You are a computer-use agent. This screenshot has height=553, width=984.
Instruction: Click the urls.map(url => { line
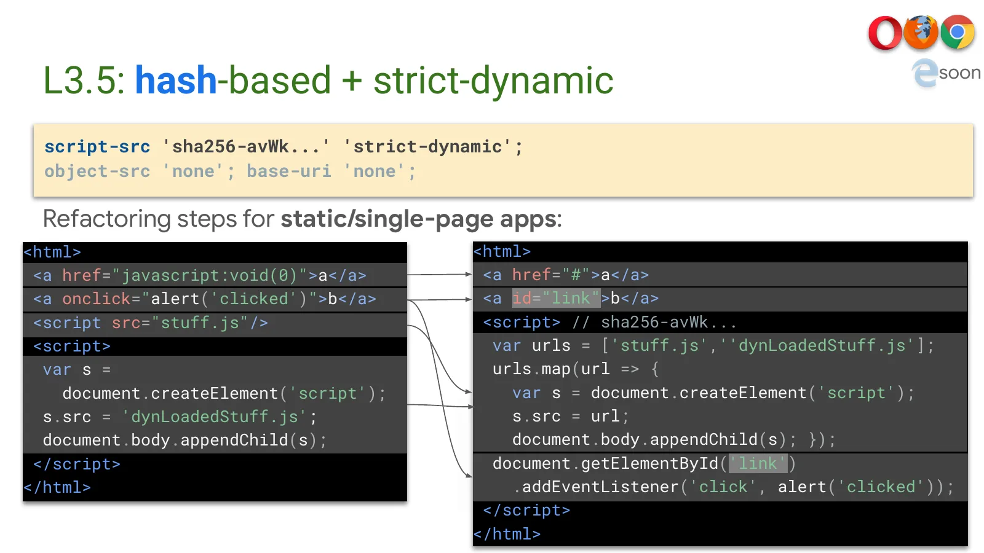[x=576, y=369]
